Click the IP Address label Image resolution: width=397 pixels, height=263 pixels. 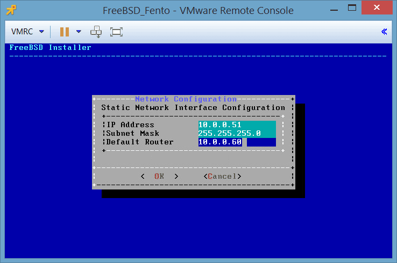point(130,125)
